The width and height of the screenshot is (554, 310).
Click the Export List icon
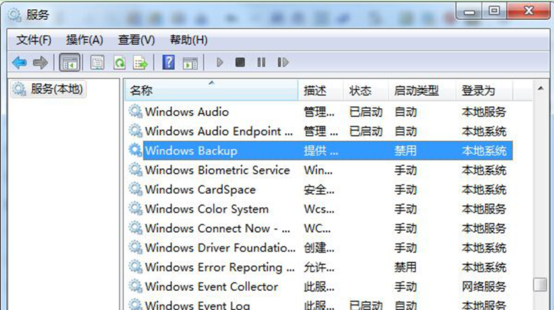(x=140, y=63)
